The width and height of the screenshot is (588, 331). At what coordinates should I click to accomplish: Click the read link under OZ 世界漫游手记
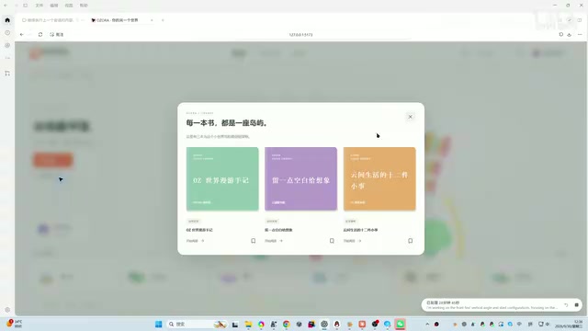pos(195,241)
